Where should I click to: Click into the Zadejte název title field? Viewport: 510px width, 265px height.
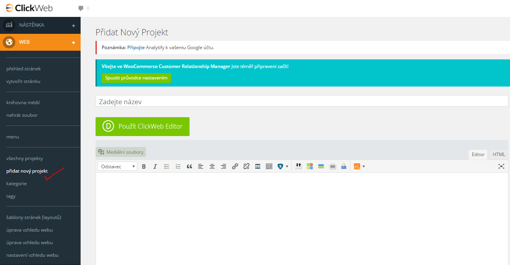[302, 101]
